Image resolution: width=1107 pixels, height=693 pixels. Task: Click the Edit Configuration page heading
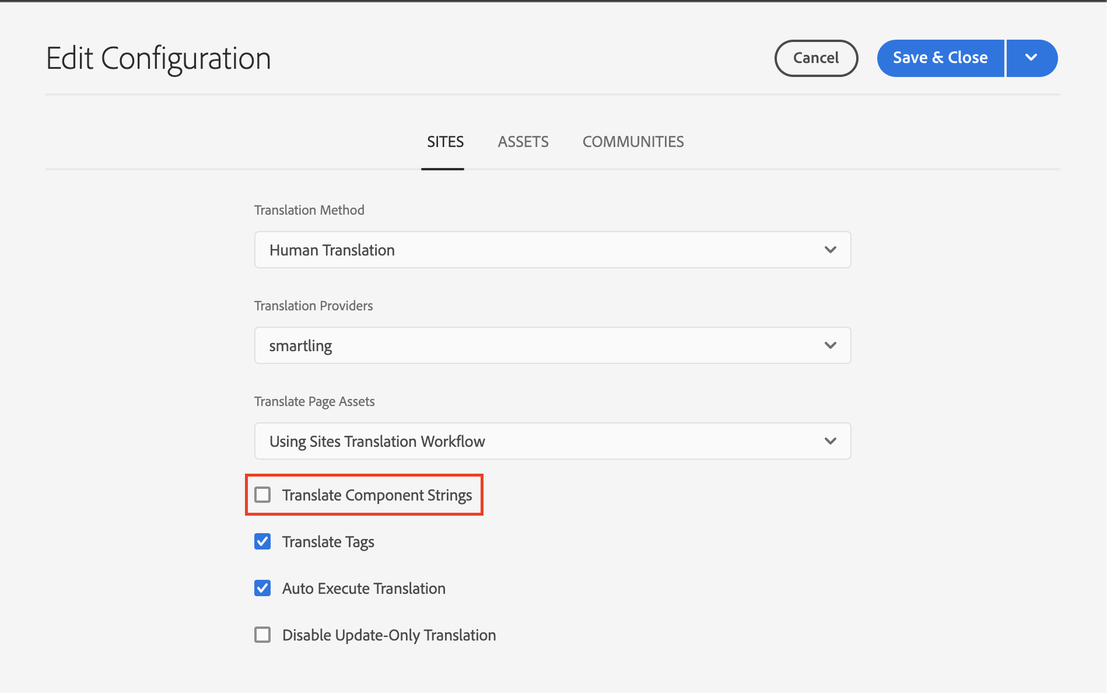click(158, 59)
